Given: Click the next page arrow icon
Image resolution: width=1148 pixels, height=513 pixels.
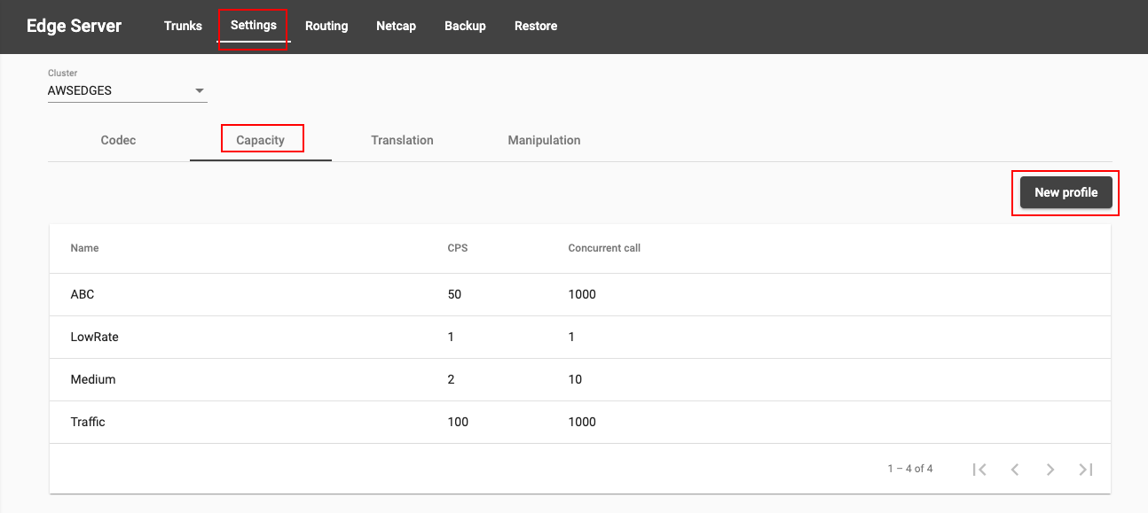Looking at the screenshot, I should 1050,470.
